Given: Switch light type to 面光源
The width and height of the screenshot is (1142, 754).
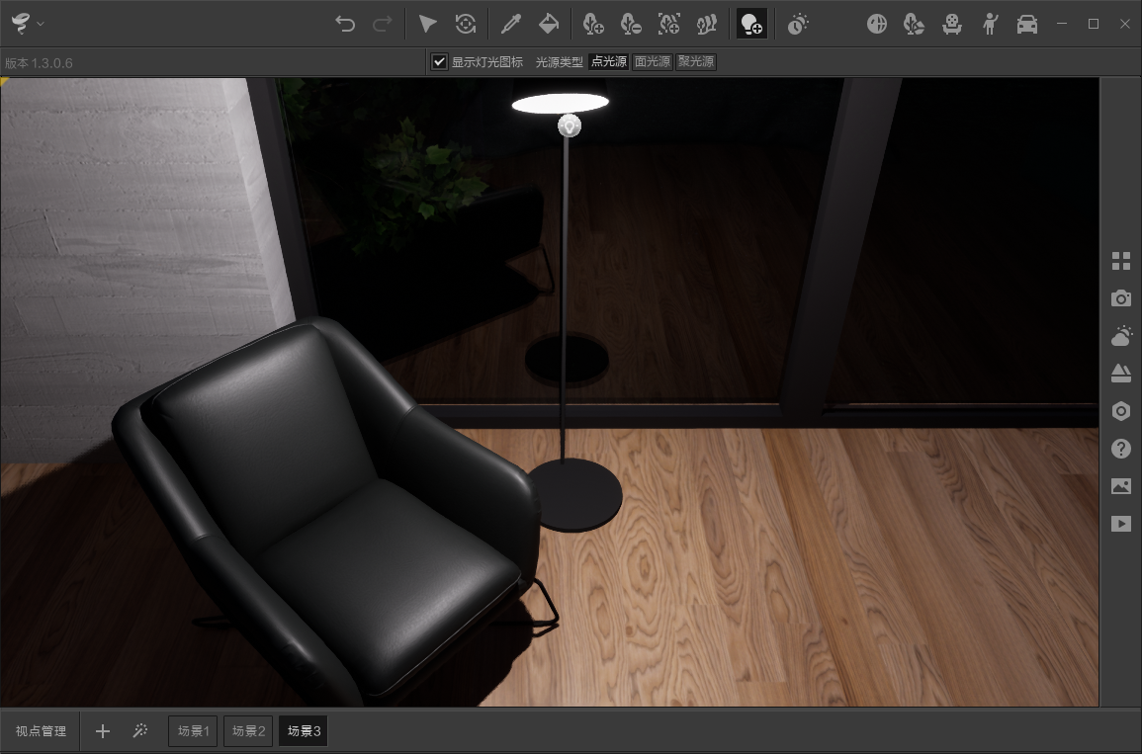Looking at the screenshot, I should tap(652, 61).
